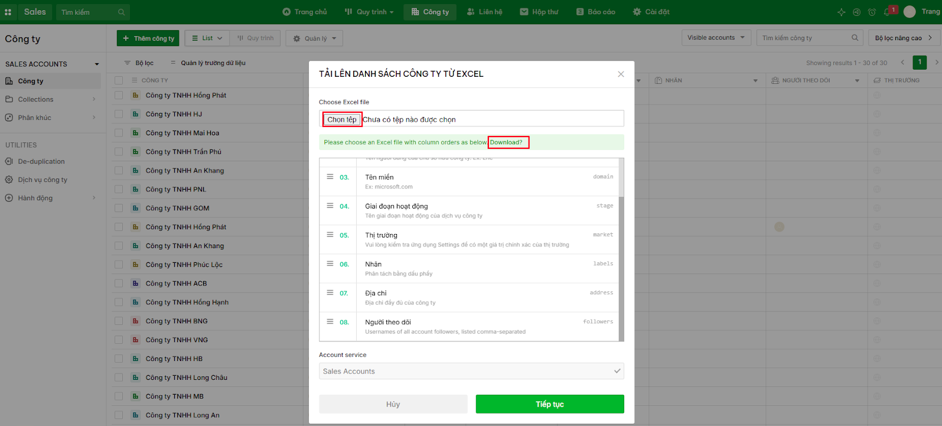The width and height of the screenshot is (942, 426).
Task: Click drag handle of Giai đoạn hoạt động
Action: [x=330, y=206]
